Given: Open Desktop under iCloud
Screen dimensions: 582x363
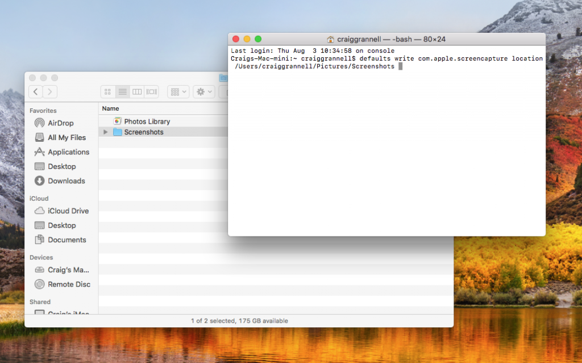Looking at the screenshot, I should 55,225.
